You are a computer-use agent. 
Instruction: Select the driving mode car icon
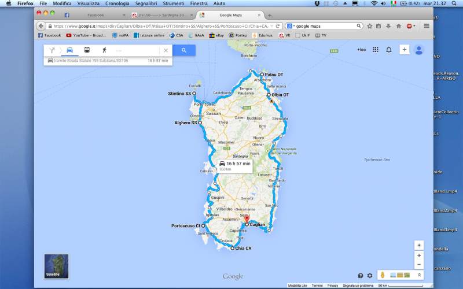point(69,50)
